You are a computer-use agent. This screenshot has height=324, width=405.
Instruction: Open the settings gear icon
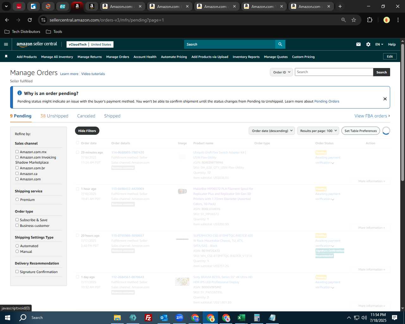click(368, 44)
